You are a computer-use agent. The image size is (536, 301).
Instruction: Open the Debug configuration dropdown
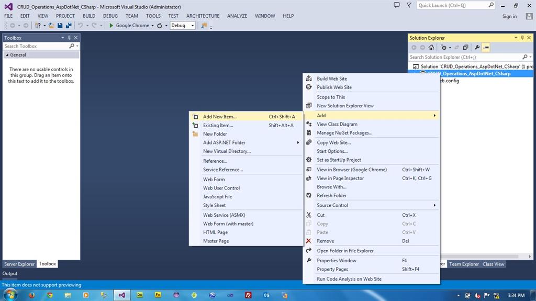tap(193, 26)
